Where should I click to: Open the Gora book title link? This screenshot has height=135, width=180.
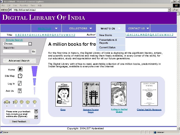pos(63,110)
